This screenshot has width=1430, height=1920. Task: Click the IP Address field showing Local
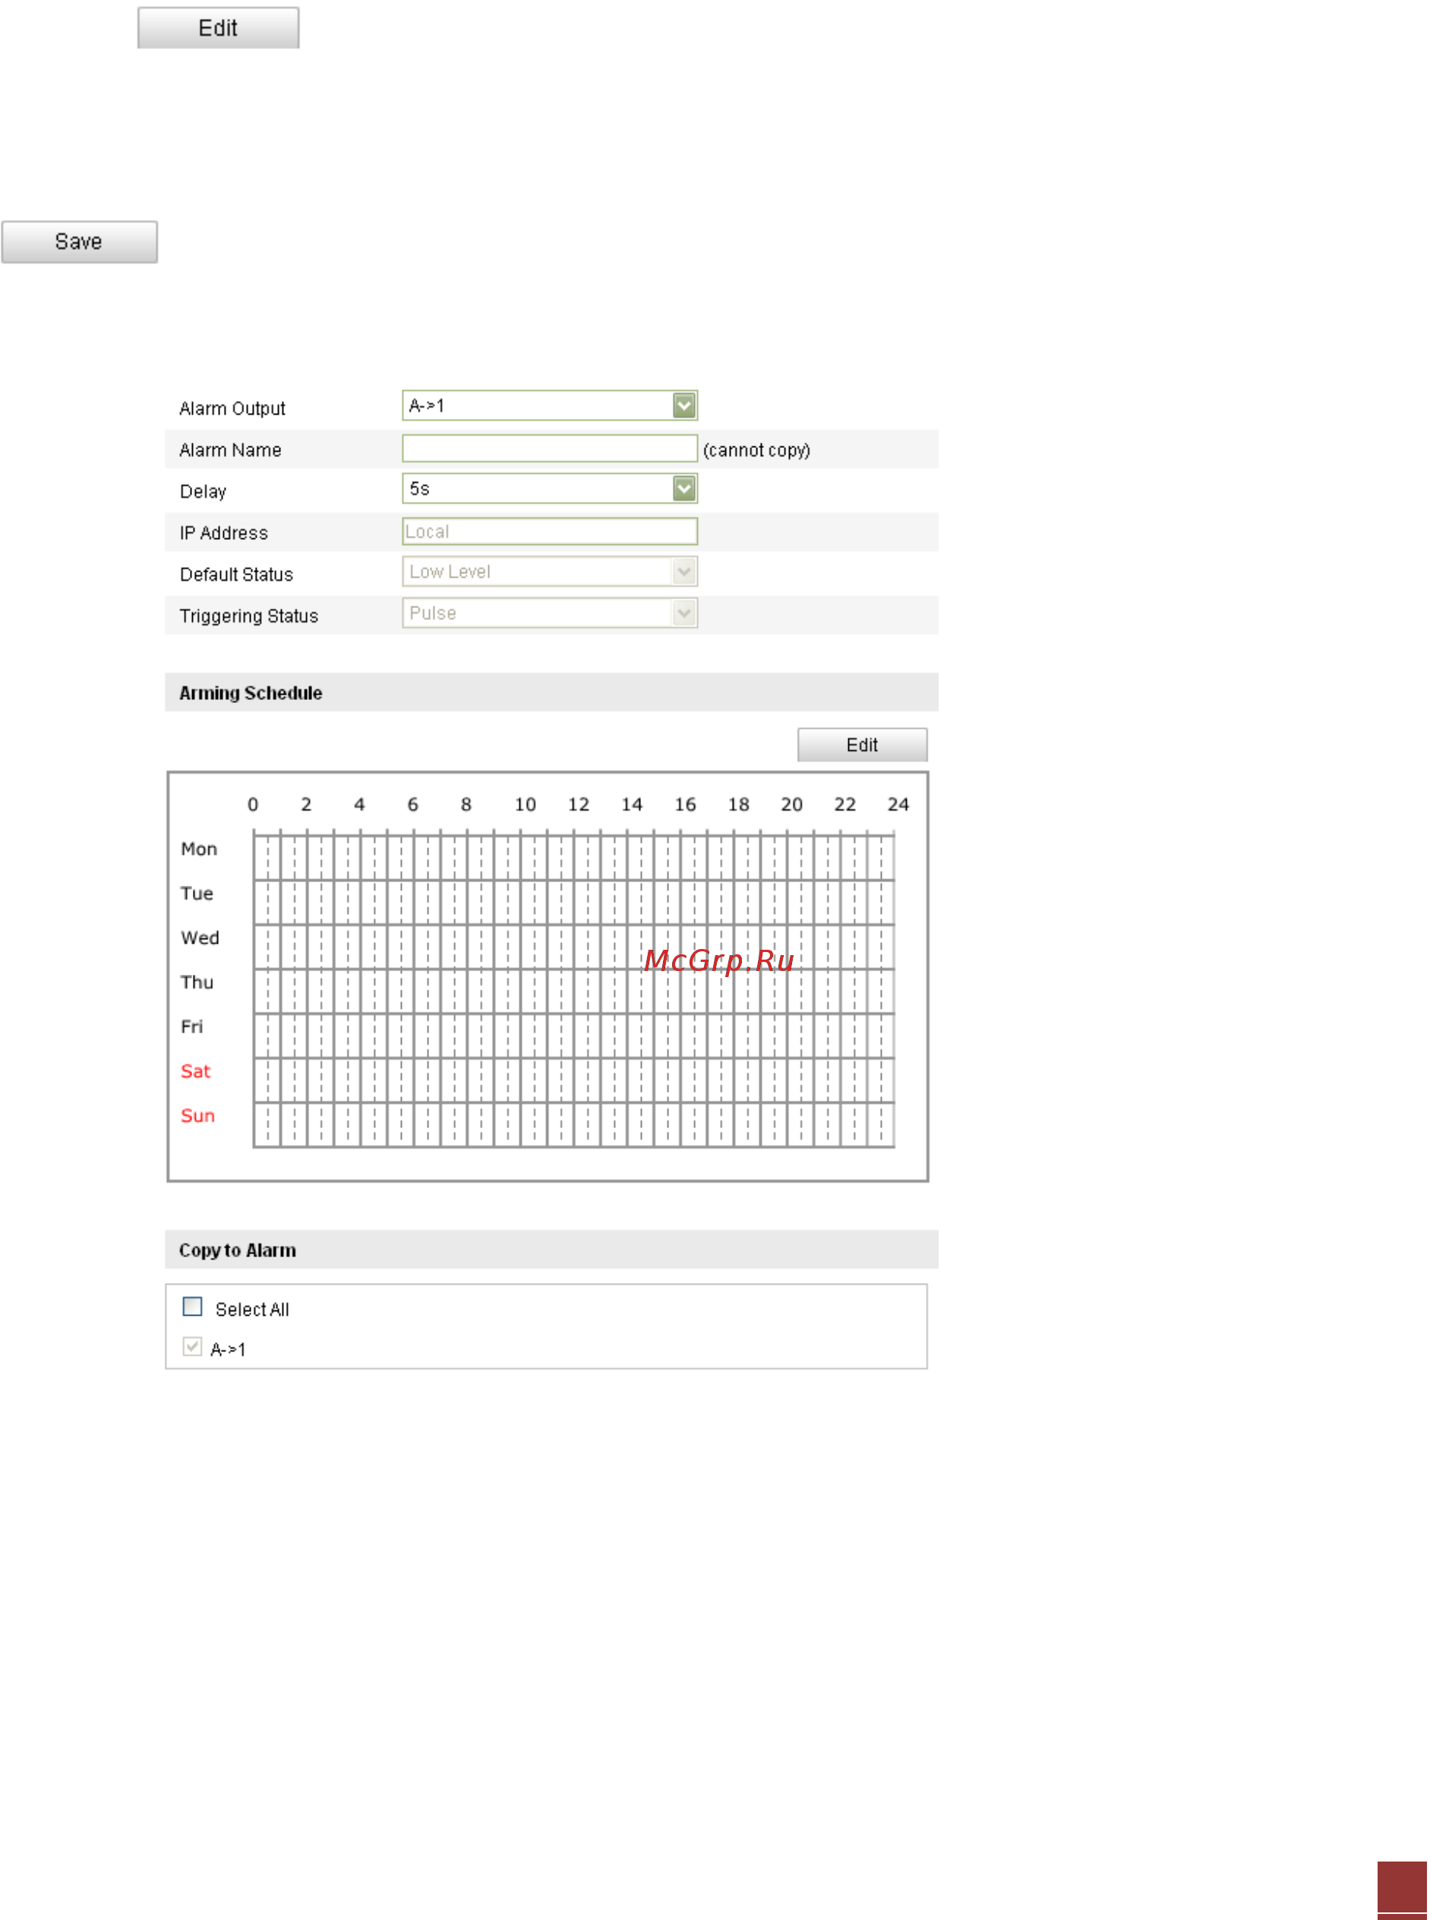coord(550,531)
